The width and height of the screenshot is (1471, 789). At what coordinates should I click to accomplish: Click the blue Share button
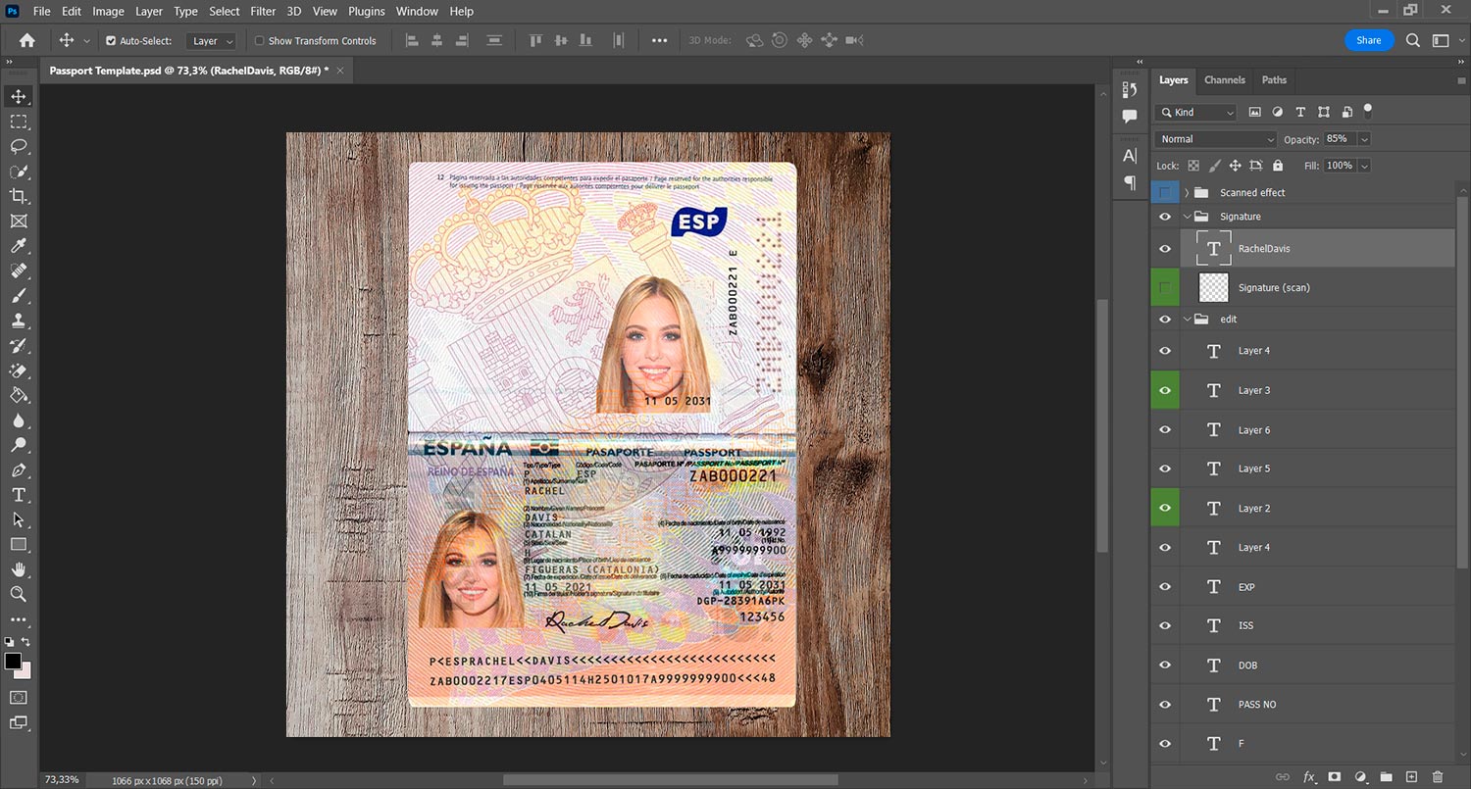click(1369, 40)
